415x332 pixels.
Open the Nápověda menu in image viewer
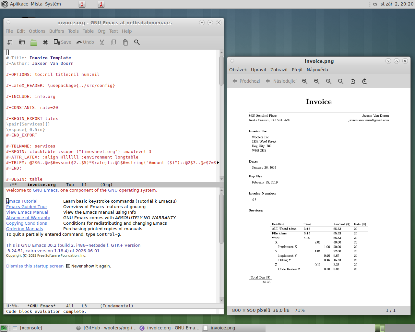point(317,70)
